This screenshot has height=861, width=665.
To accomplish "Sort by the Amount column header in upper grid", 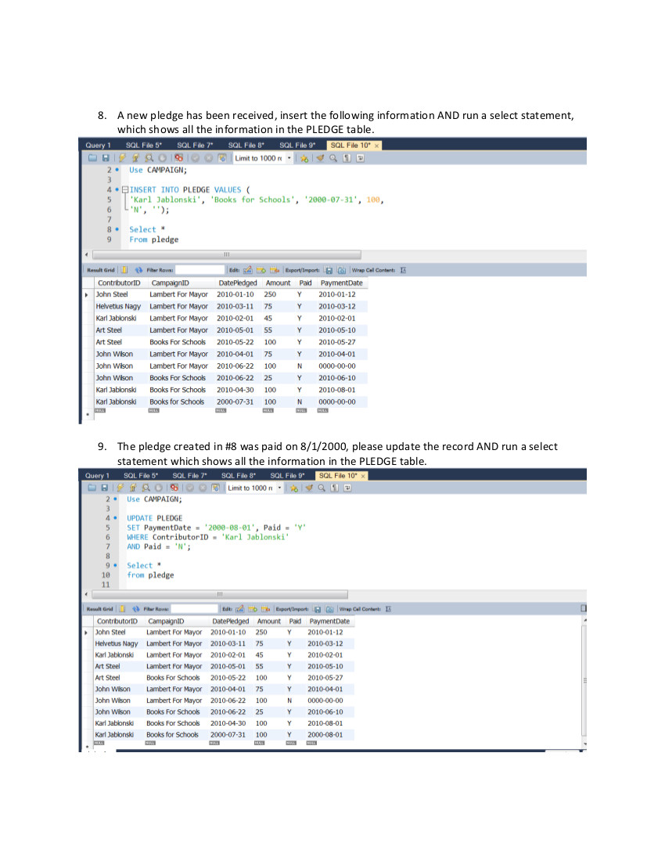I will [278, 283].
